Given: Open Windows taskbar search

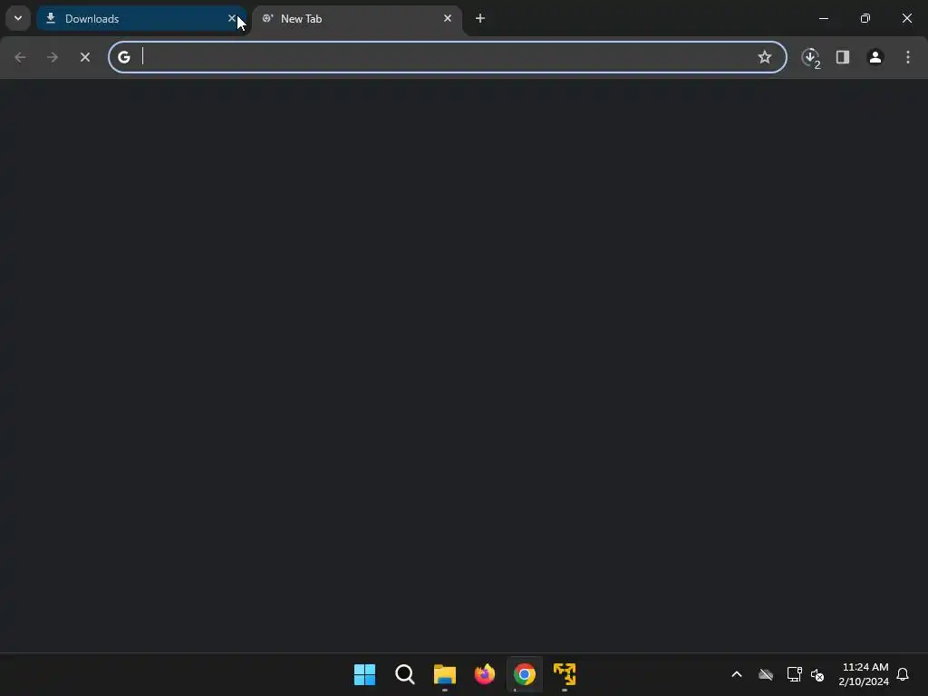Looking at the screenshot, I should 405,674.
